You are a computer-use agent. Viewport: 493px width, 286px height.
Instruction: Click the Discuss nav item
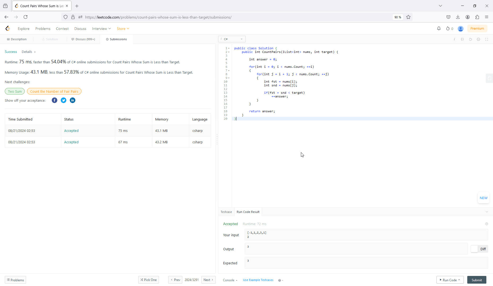[80, 29]
